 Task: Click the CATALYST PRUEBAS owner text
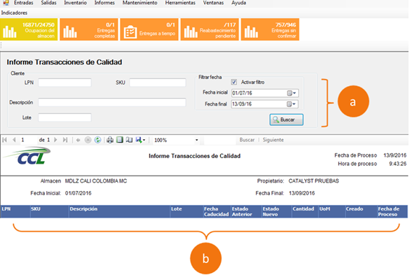[314, 181]
